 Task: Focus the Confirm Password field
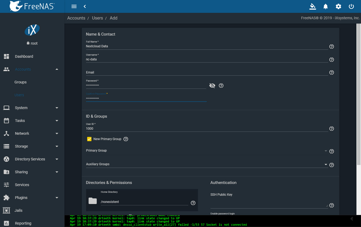click(146, 98)
